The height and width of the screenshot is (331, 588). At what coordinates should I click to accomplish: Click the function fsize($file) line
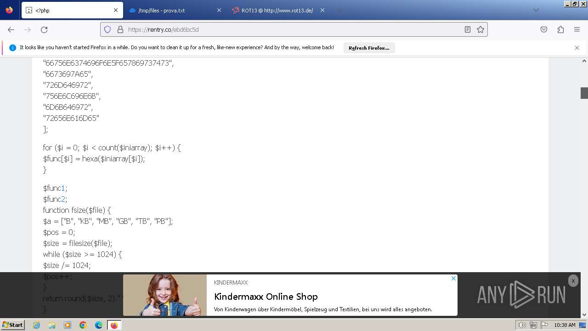[x=77, y=210]
